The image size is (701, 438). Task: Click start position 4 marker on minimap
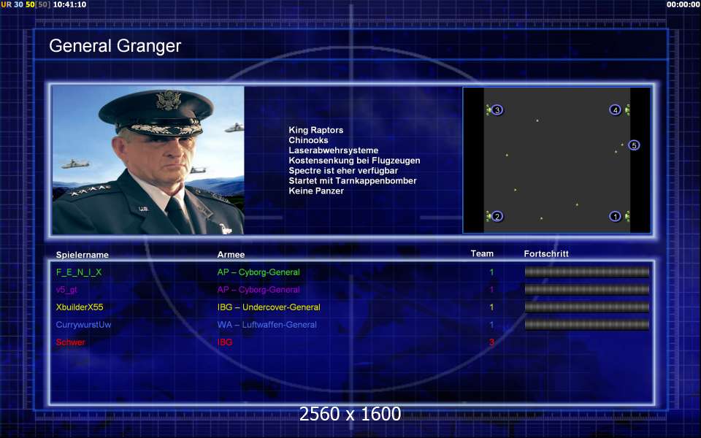coord(615,109)
